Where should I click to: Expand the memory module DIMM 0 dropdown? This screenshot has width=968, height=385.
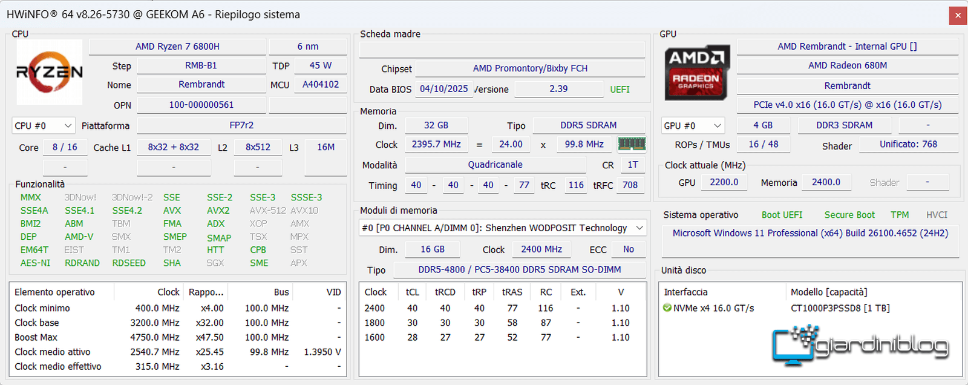tap(503, 228)
